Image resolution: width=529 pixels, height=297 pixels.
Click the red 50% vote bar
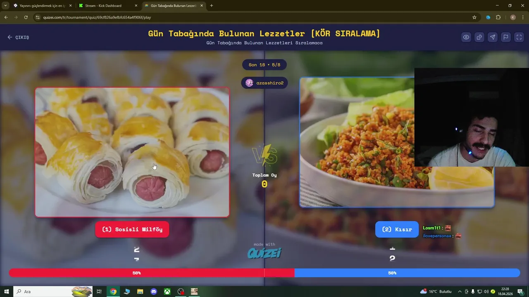(x=152, y=273)
